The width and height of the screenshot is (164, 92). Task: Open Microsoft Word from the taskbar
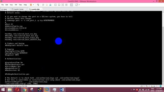(x=62, y=90)
